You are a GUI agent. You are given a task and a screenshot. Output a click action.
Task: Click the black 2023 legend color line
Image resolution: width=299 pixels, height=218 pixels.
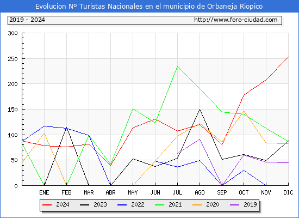point(84,205)
